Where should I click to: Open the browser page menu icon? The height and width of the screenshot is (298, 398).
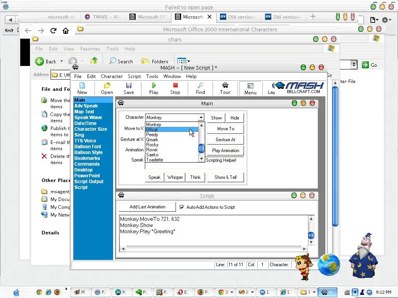pos(374,20)
